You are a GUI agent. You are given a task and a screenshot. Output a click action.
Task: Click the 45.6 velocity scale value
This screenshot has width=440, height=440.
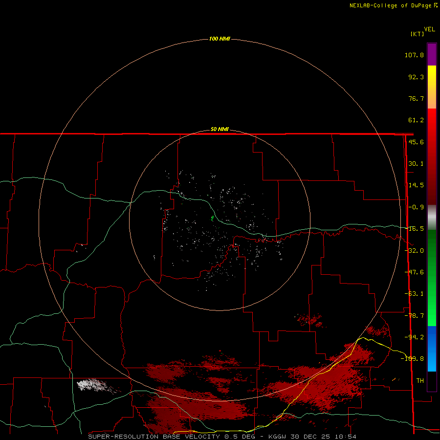coord(416,142)
